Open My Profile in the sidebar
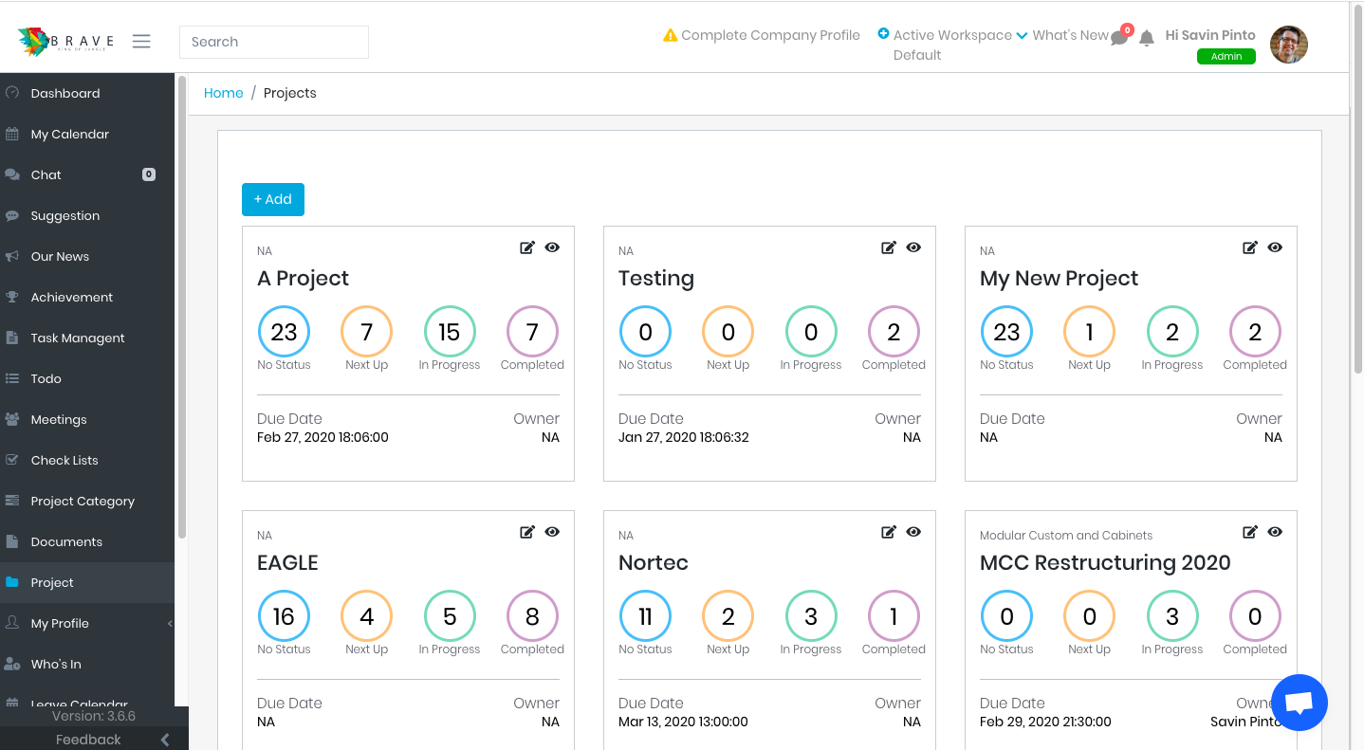This screenshot has height=750, width=1364. (x=87, y=623)
